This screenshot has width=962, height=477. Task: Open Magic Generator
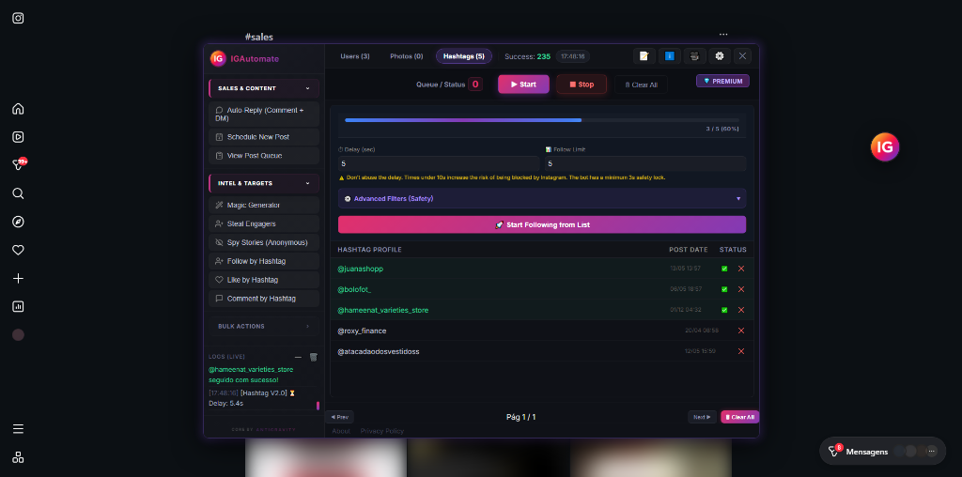pos(264,205)
